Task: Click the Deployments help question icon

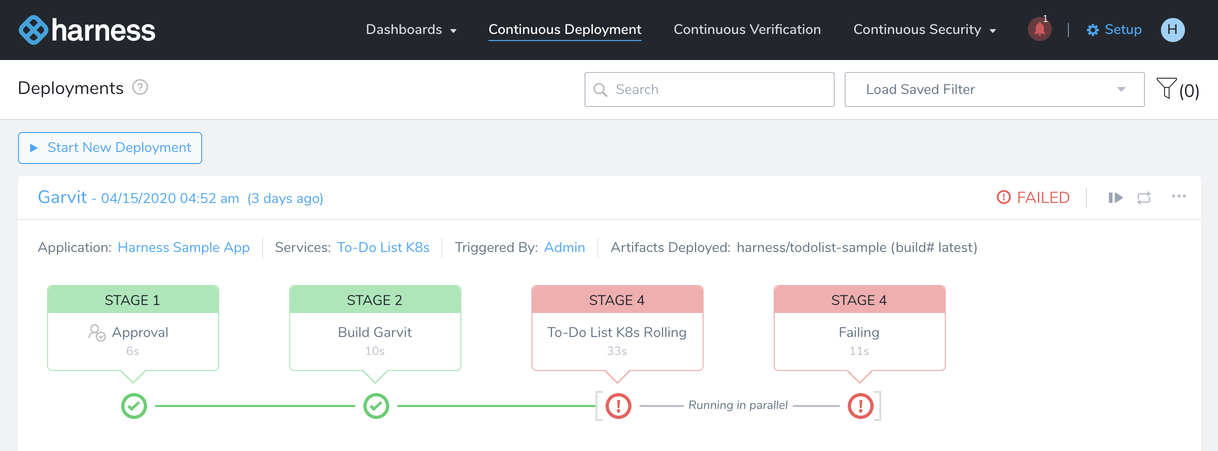Action: click(140, 87)
